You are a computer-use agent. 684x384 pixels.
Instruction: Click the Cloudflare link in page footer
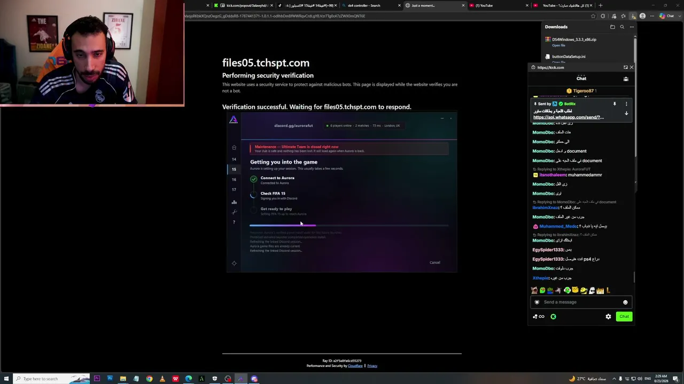(355, 366)
